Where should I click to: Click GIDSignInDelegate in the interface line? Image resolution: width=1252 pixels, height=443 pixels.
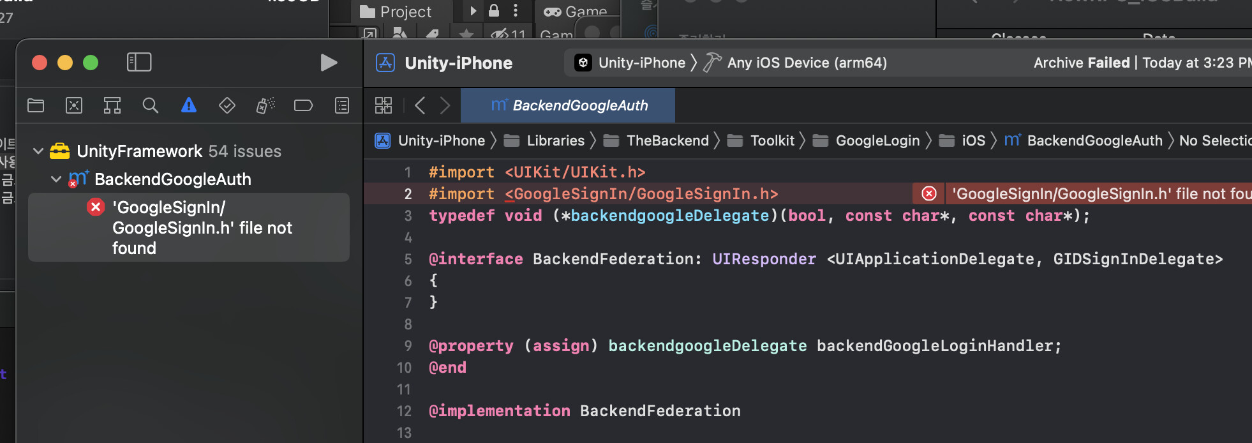point(1133,259)
